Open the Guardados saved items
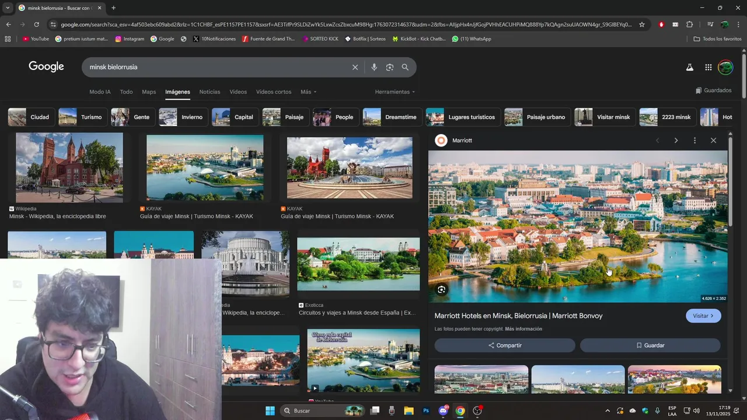Screen dimensions: 747x420 pyautogui.click(x=713, y=90)
